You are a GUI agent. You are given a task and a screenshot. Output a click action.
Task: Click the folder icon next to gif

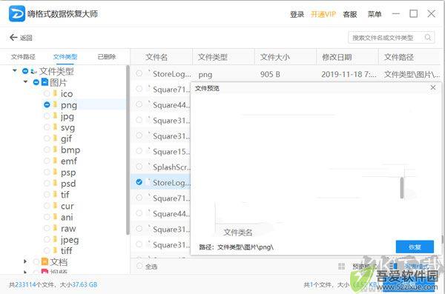(55, 138)
